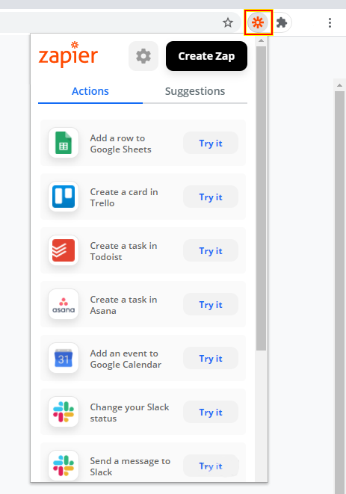Bookmark this page with the star icon
Image resolution: width=346 pixels, height=494 pixels.
click(227, 22)
